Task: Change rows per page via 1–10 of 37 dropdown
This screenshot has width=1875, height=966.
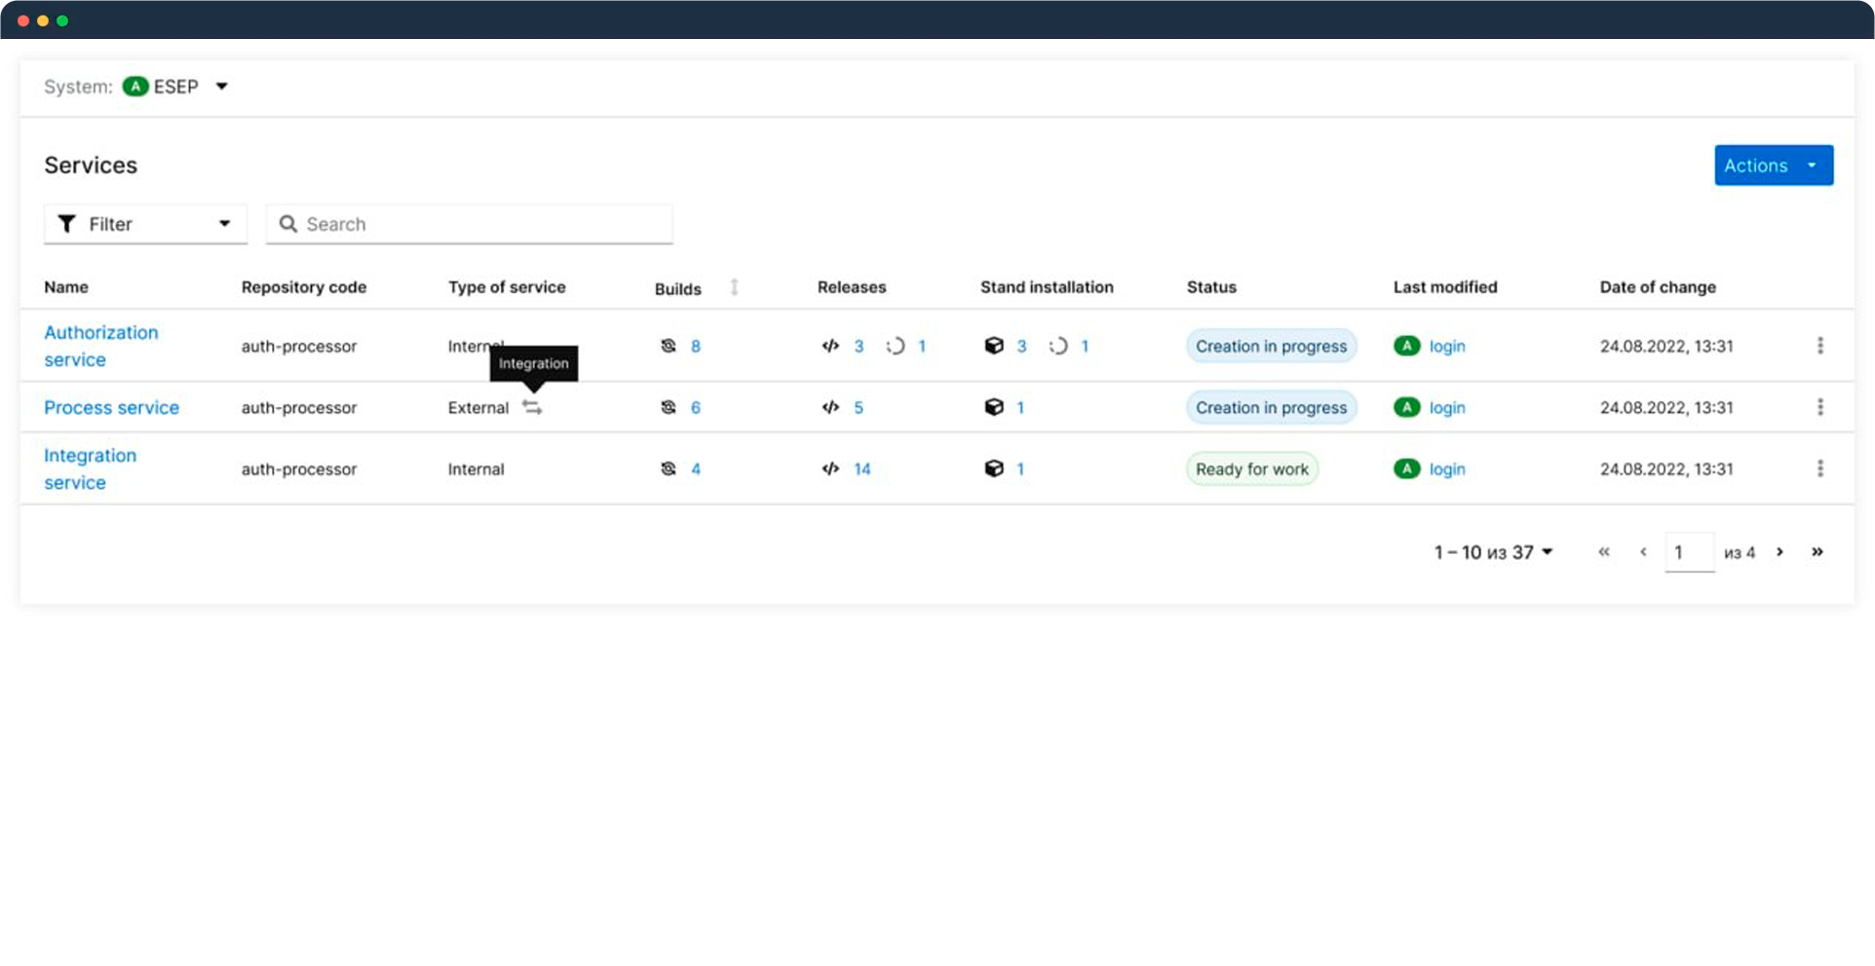Action: [x=1493, y=552]
